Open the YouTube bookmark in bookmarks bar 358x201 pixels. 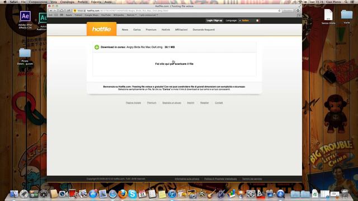click(x=106, y=15)
